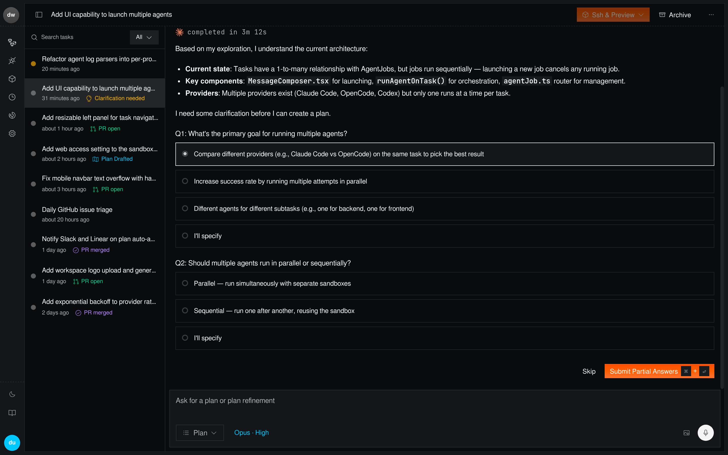The height and width of the screenshot is (455, 728).
Task: Click Skip to bypass questions
Action: pos(589,371)
